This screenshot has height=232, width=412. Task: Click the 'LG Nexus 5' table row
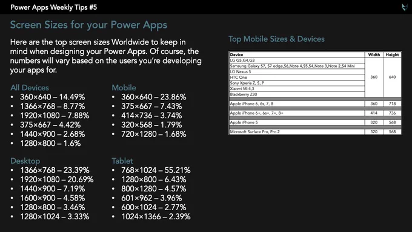[297, 71]
